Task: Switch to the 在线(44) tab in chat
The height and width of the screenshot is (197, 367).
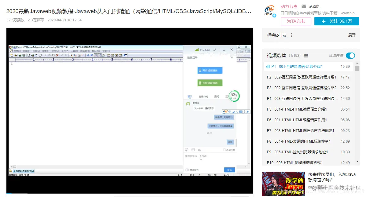Action: pyautogui.click(x=203, y=97)
